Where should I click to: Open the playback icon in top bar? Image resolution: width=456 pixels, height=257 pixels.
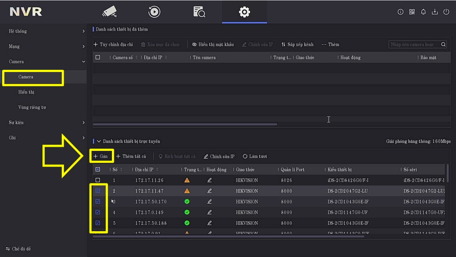click(154, 12)
